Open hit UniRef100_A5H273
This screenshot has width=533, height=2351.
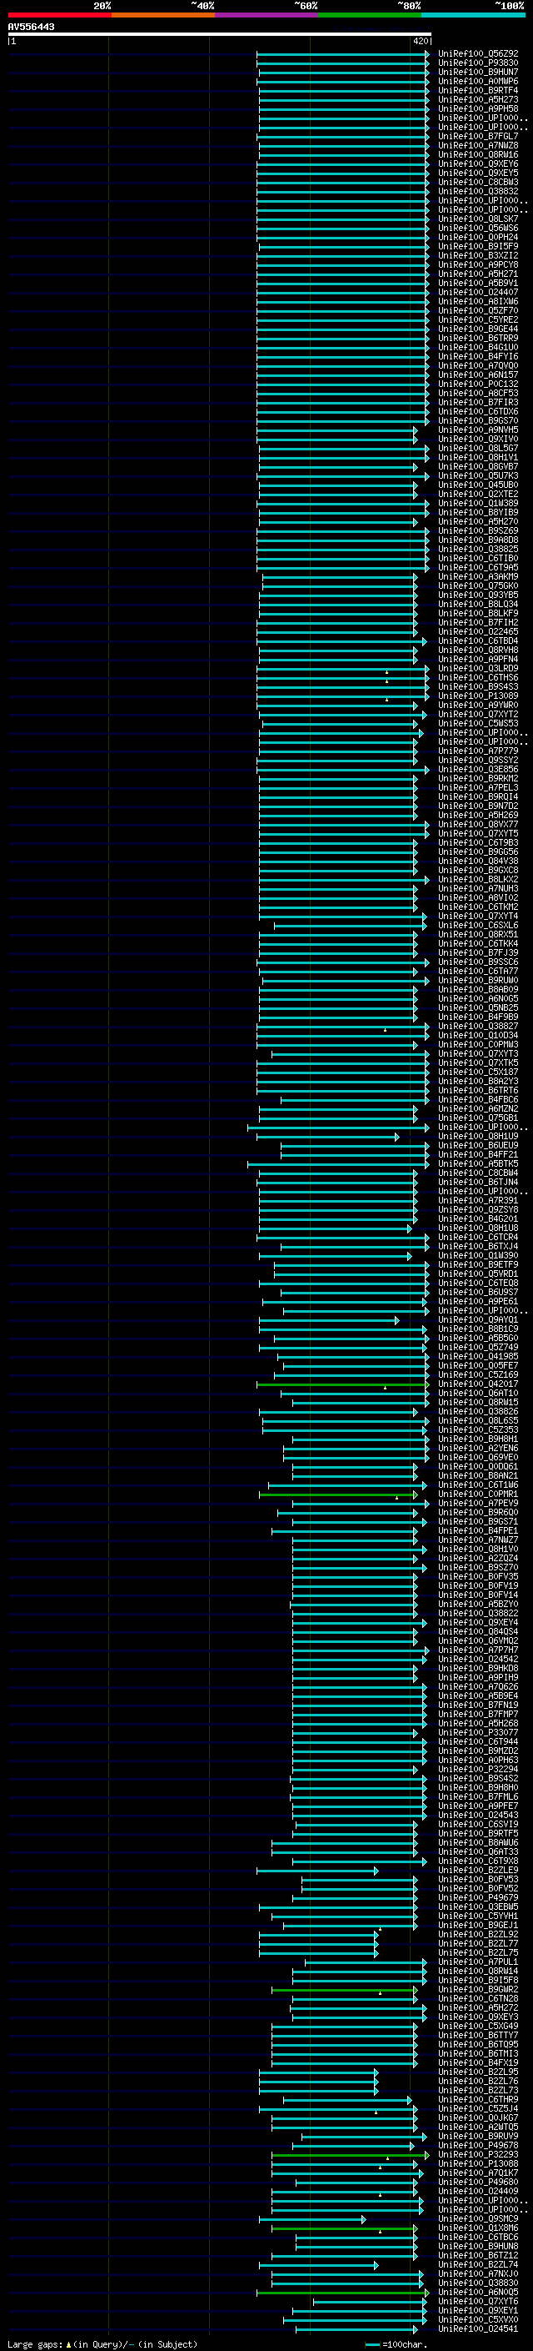(478, 99)
